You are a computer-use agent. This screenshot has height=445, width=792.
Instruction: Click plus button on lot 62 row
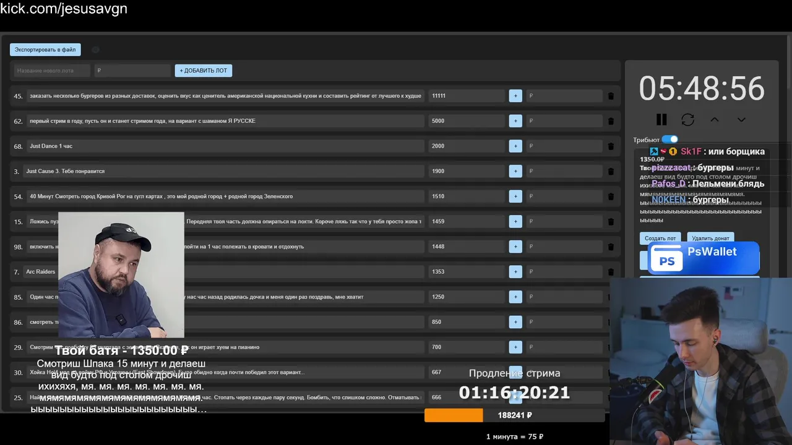(515, 121)
